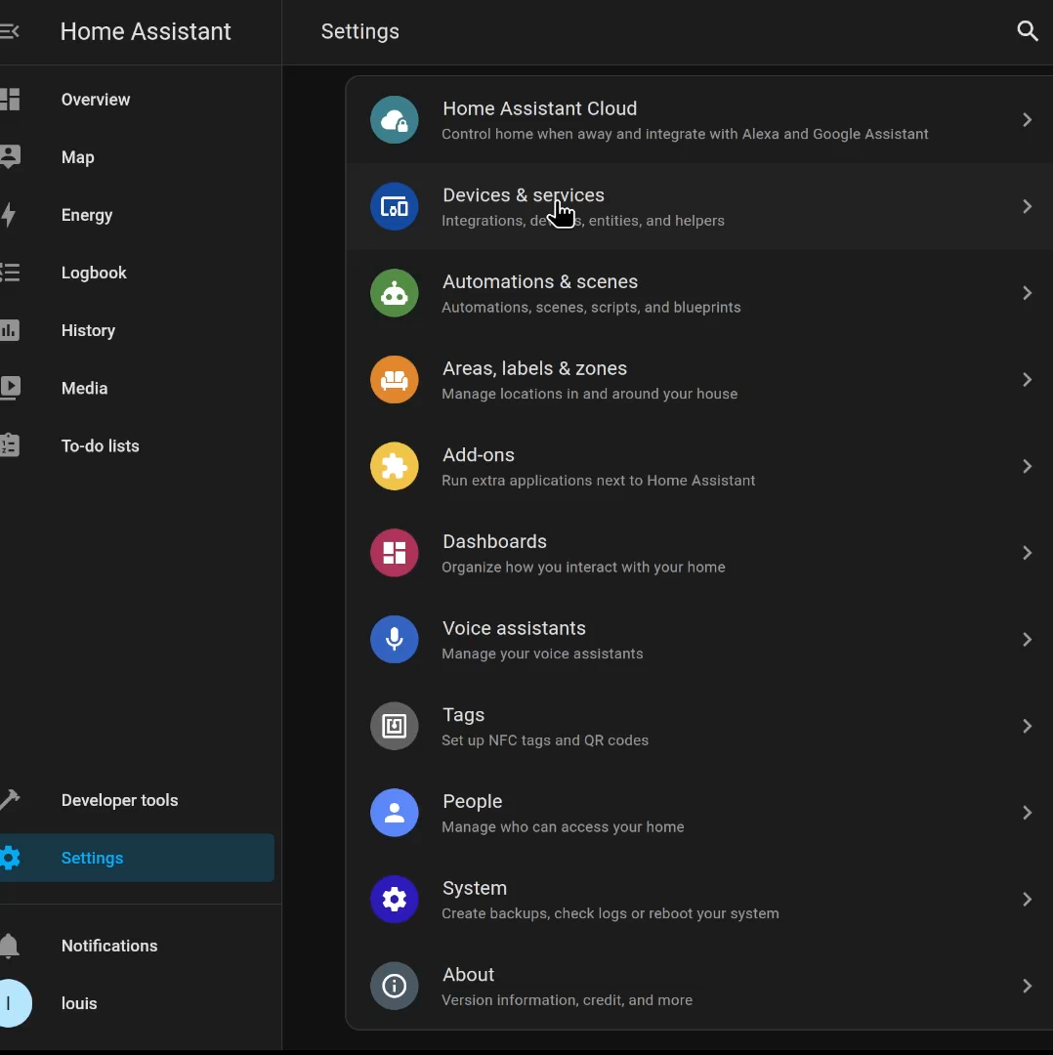Screen dimensions: 1053x1055
Task: Click the Settings gear icon in sidebar
Action: pyautogui.click(x=10, y=858)
